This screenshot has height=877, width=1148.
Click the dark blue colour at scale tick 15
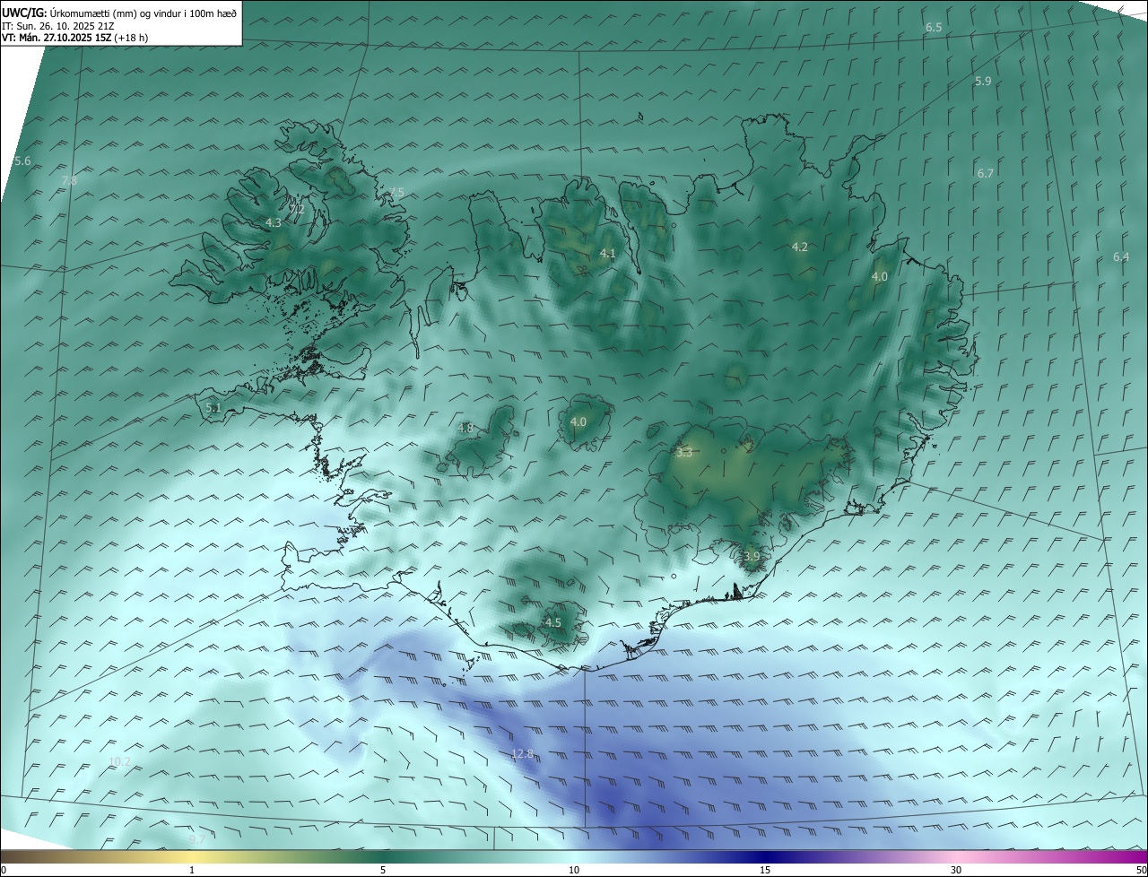click(x=765, y=856)
